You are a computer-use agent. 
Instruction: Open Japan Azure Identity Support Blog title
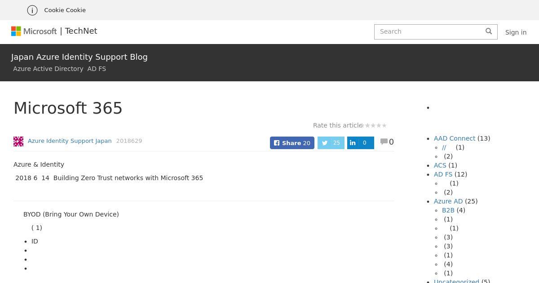pyautogui.click(x=80, y=57)
